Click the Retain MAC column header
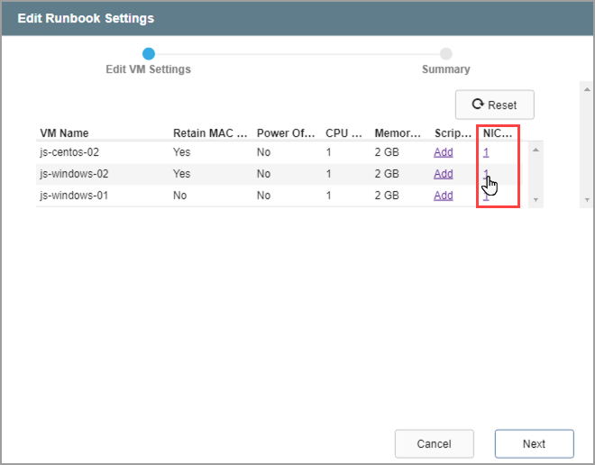 pos(209,133)
